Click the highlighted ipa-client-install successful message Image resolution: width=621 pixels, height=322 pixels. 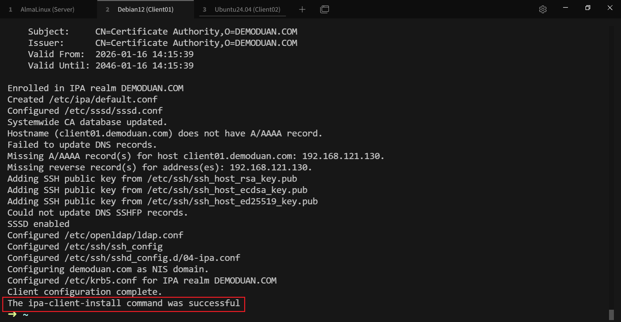pyautogui.click(x=124, y=303)
